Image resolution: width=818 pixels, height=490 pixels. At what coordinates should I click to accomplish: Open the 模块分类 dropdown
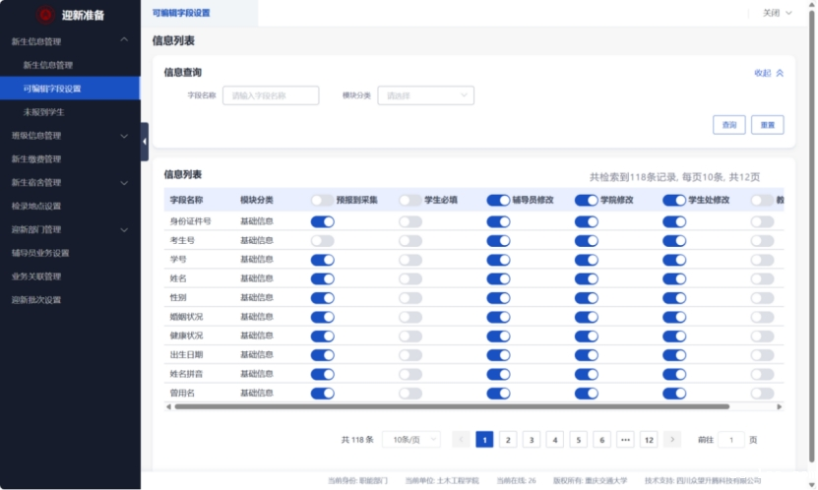tap(425, 95)
